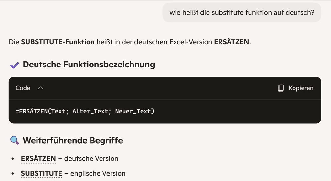Click 'deutschen Excel-Version' phrase in answer
The image size is (331, 181).
coord(173,42)
